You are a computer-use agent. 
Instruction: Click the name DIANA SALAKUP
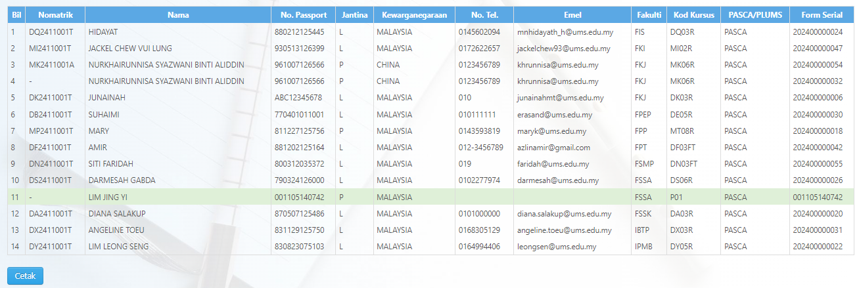coord(117,214)
